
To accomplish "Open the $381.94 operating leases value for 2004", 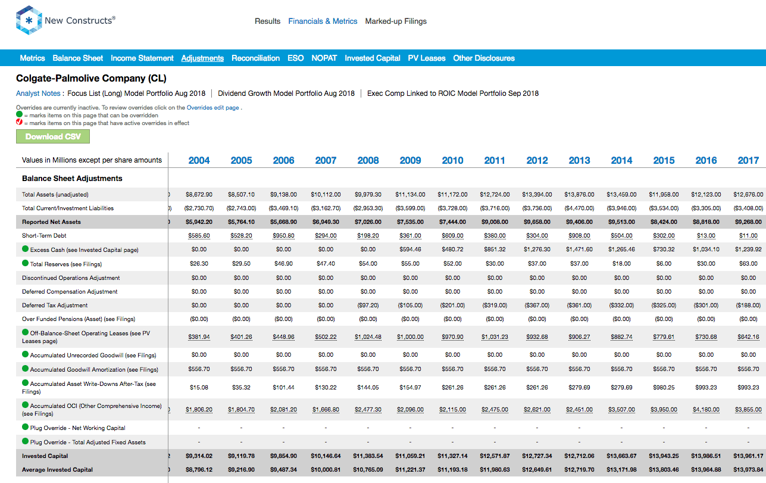I will pyautogui.click(x=199, y=337).
